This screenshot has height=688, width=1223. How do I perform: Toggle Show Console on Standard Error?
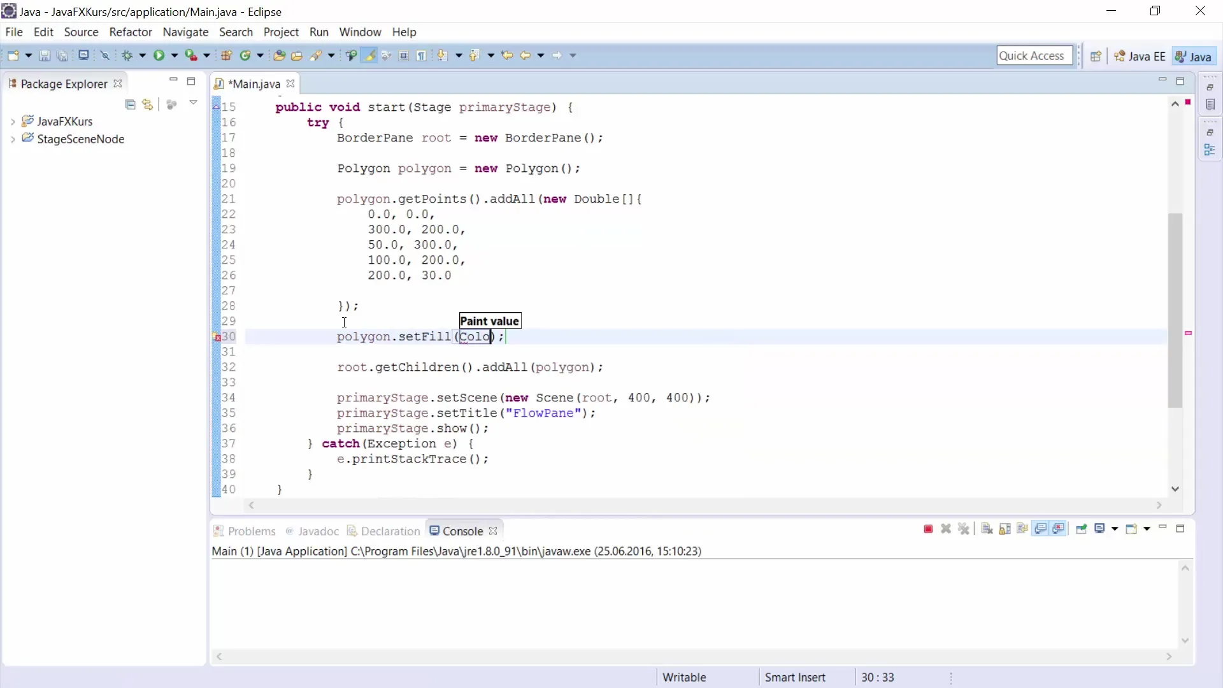click(x=1059, y=529)
